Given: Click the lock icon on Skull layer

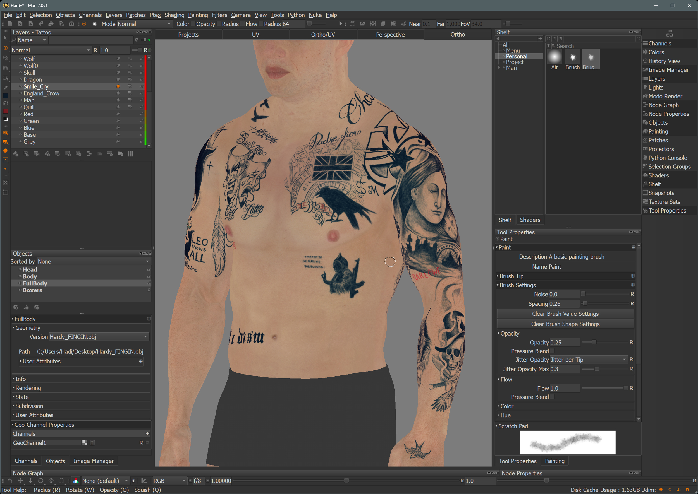Looking at the screenshot, I should tap(141, 73).
